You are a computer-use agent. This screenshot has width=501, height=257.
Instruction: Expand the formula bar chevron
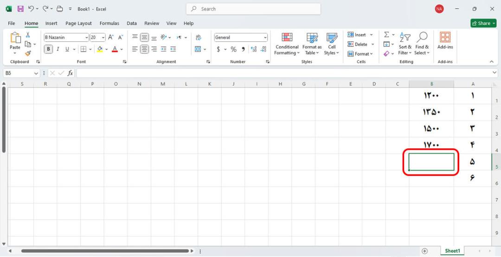[495, 73]
